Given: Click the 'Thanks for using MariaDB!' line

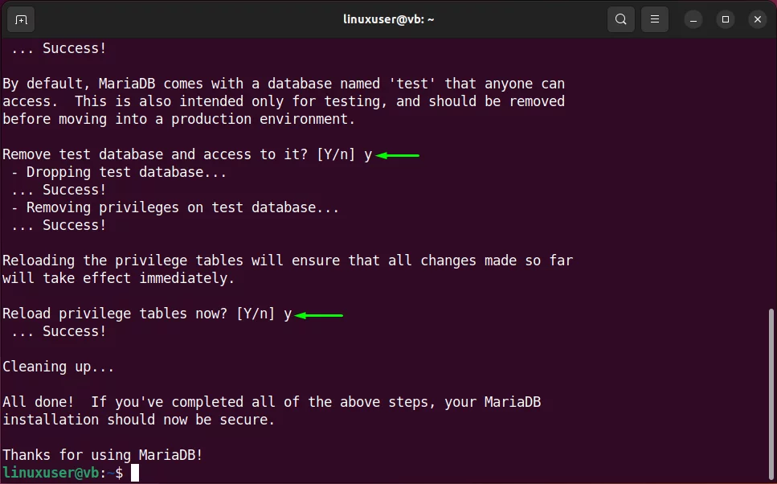Looking at the screenshot, I should click(103, 455).
